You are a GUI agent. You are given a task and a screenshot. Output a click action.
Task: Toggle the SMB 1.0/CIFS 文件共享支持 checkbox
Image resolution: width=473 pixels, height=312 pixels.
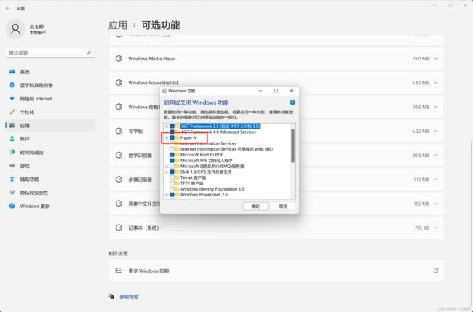click(x=172, y=172)
